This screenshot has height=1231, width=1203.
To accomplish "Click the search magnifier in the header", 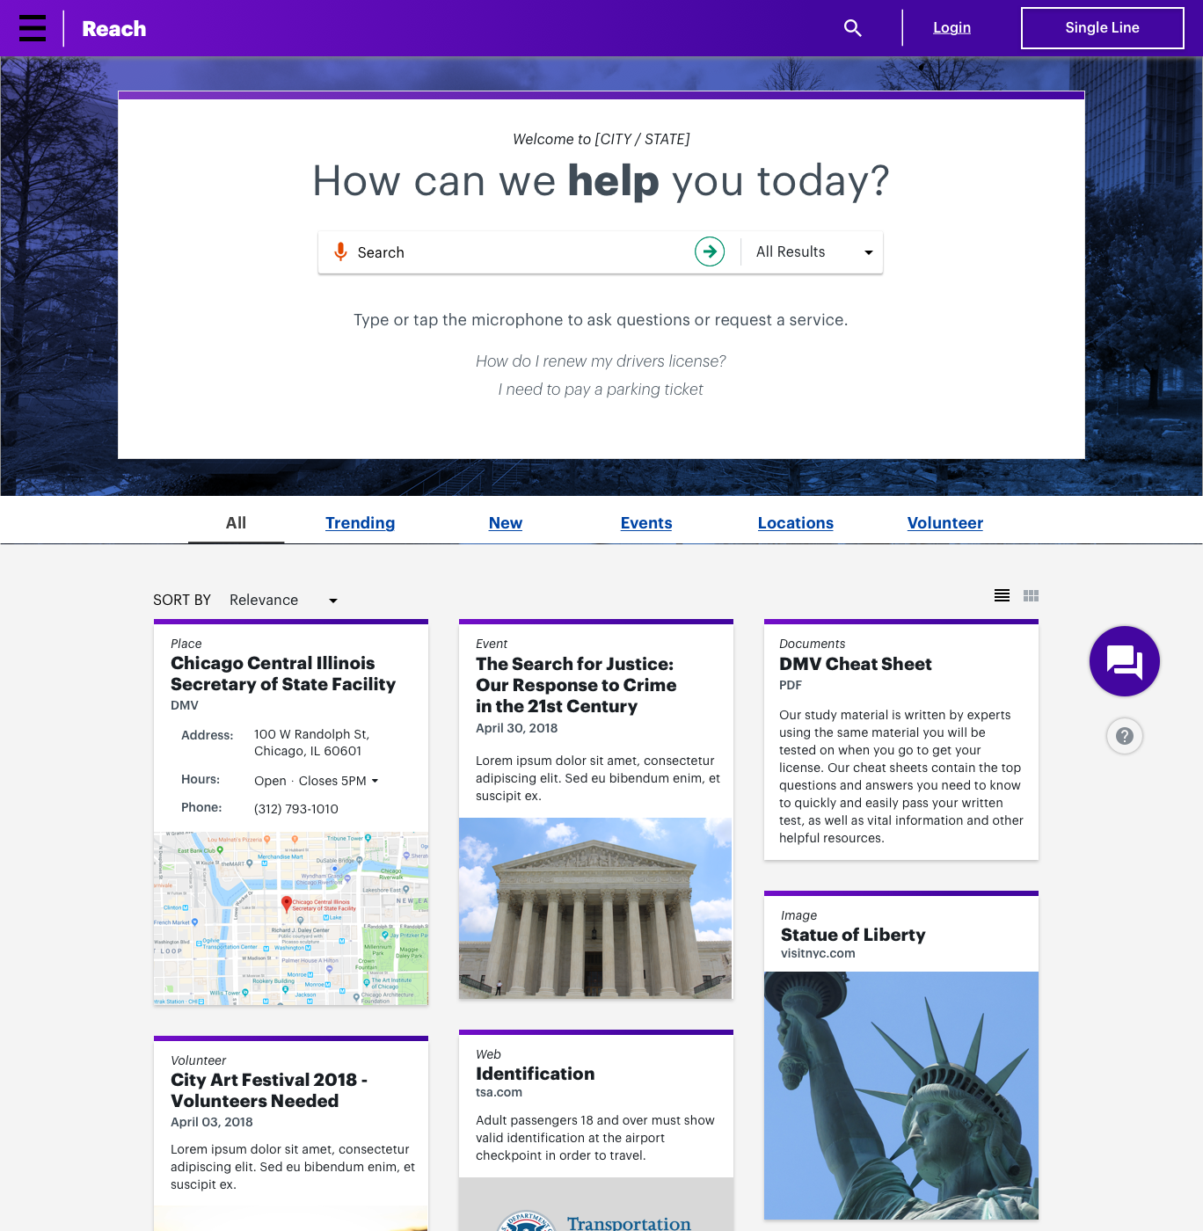I will pyautogui.click(x=851, y=27).
